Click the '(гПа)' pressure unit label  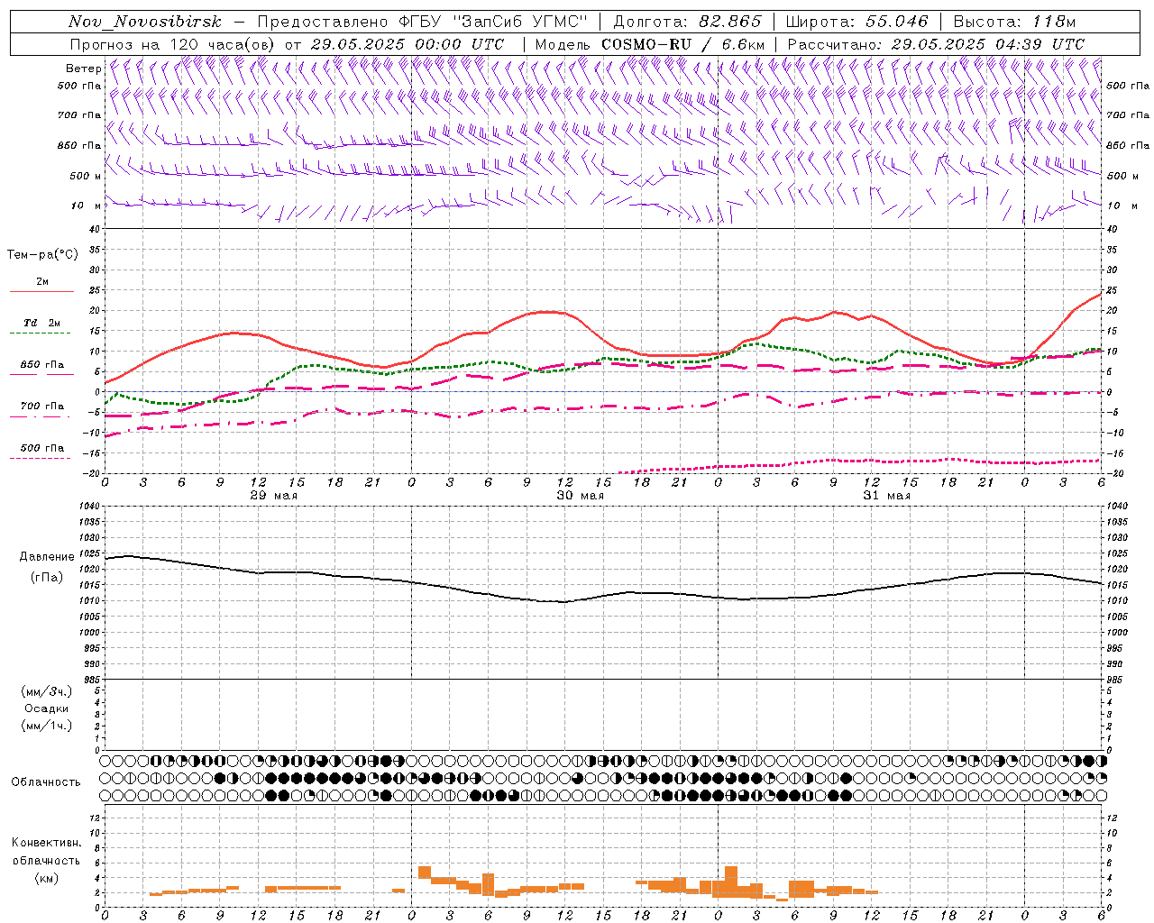click(46, 577)
